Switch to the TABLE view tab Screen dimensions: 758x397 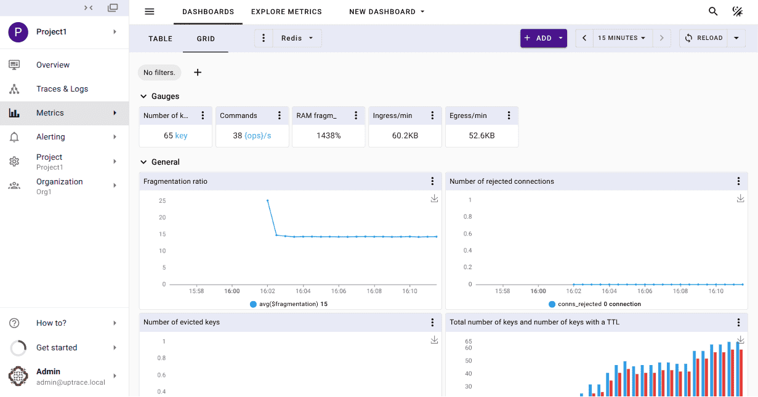pyautogui.click(x=160, y=39)
